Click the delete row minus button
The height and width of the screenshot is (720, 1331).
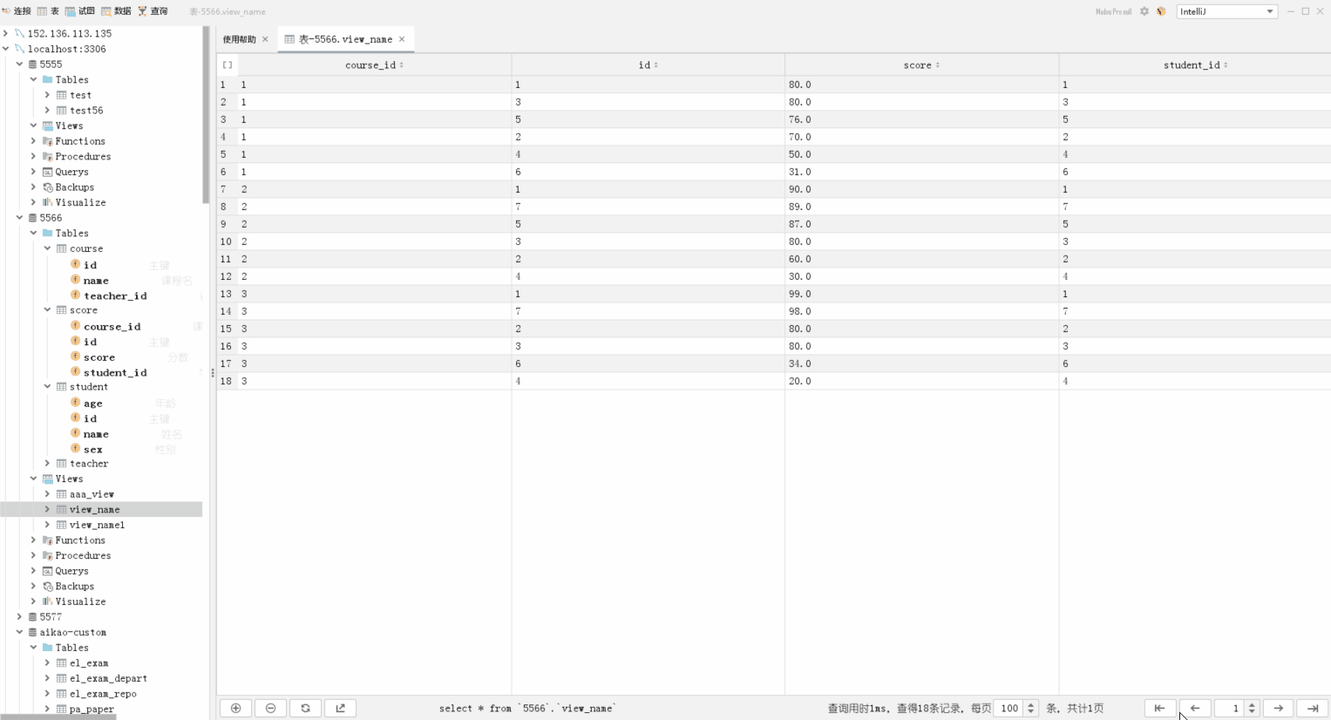click(x=270, y=708)
